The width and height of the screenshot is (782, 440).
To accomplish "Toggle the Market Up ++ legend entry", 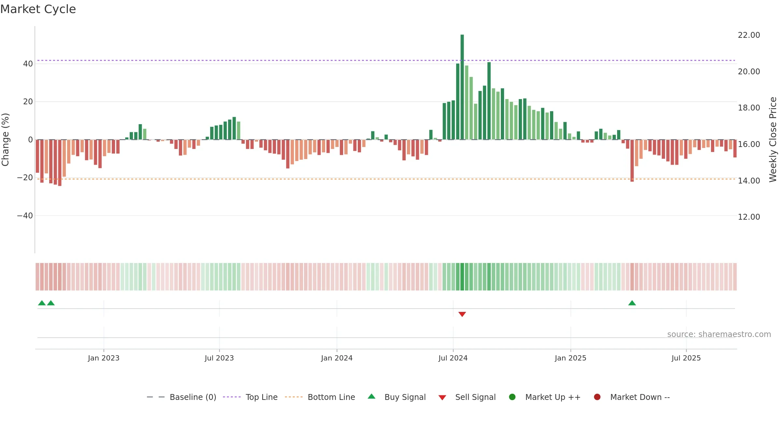I will pos(545,397).
